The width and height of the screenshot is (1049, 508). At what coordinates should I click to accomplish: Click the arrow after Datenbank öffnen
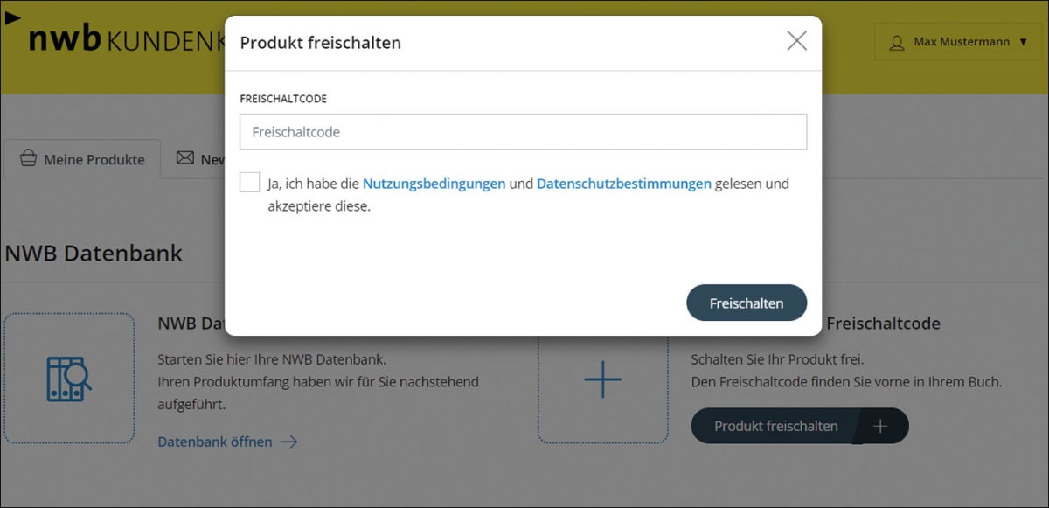pos(288,442)
